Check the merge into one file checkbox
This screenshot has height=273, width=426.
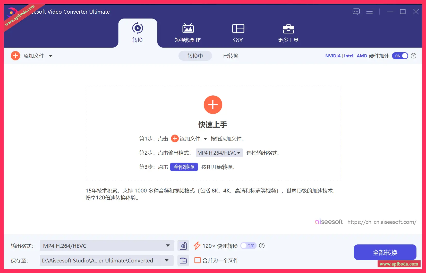[198, 260]
